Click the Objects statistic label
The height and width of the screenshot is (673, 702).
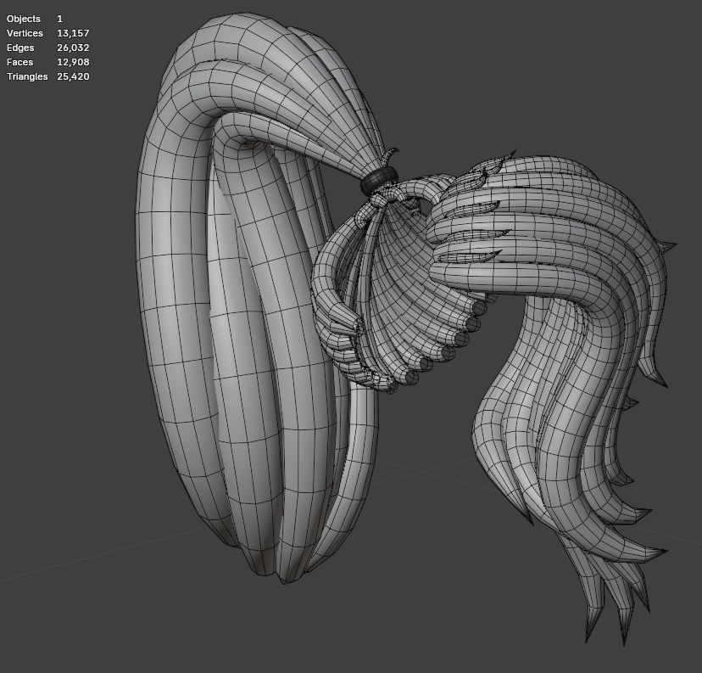[x=24, y=19]
